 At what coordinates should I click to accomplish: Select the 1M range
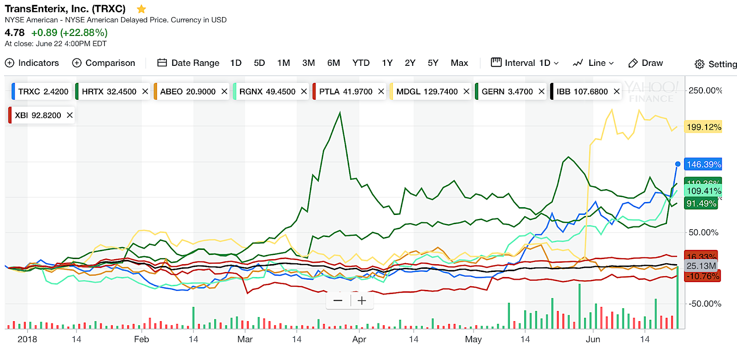284,63
